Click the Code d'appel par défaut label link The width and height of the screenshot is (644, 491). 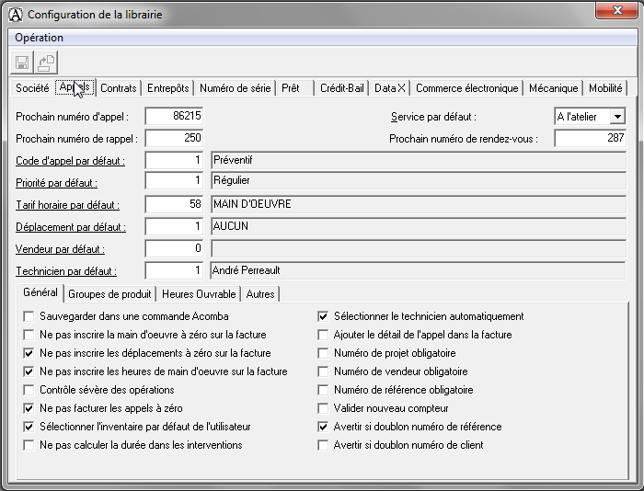(70, 161)
